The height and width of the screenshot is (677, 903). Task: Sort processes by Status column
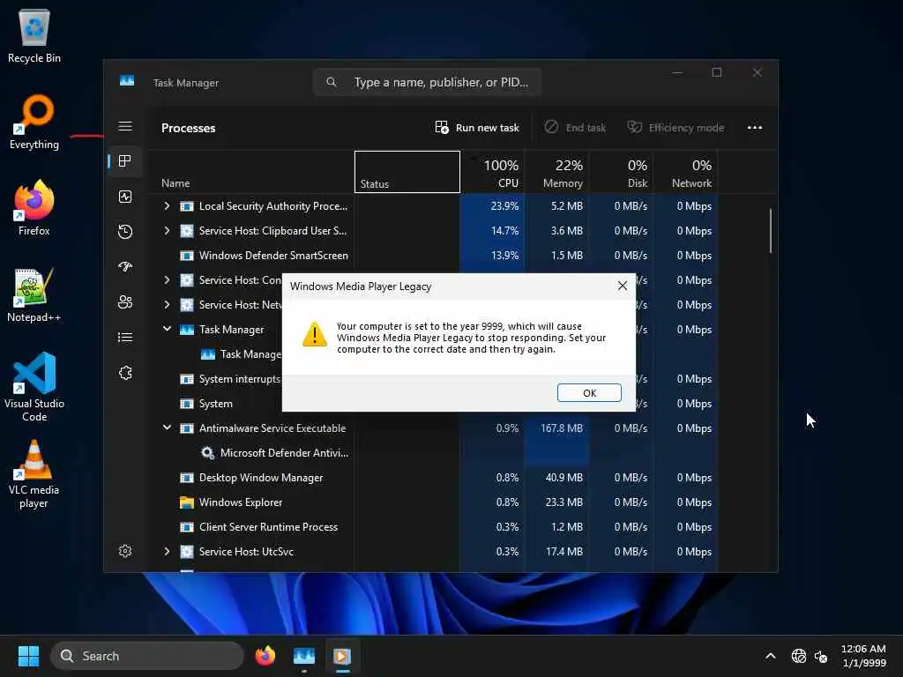click(407, 172)
